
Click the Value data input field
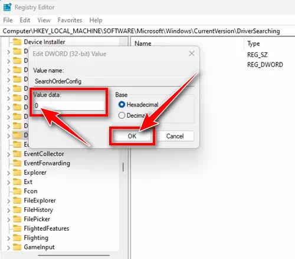point(69,106)
